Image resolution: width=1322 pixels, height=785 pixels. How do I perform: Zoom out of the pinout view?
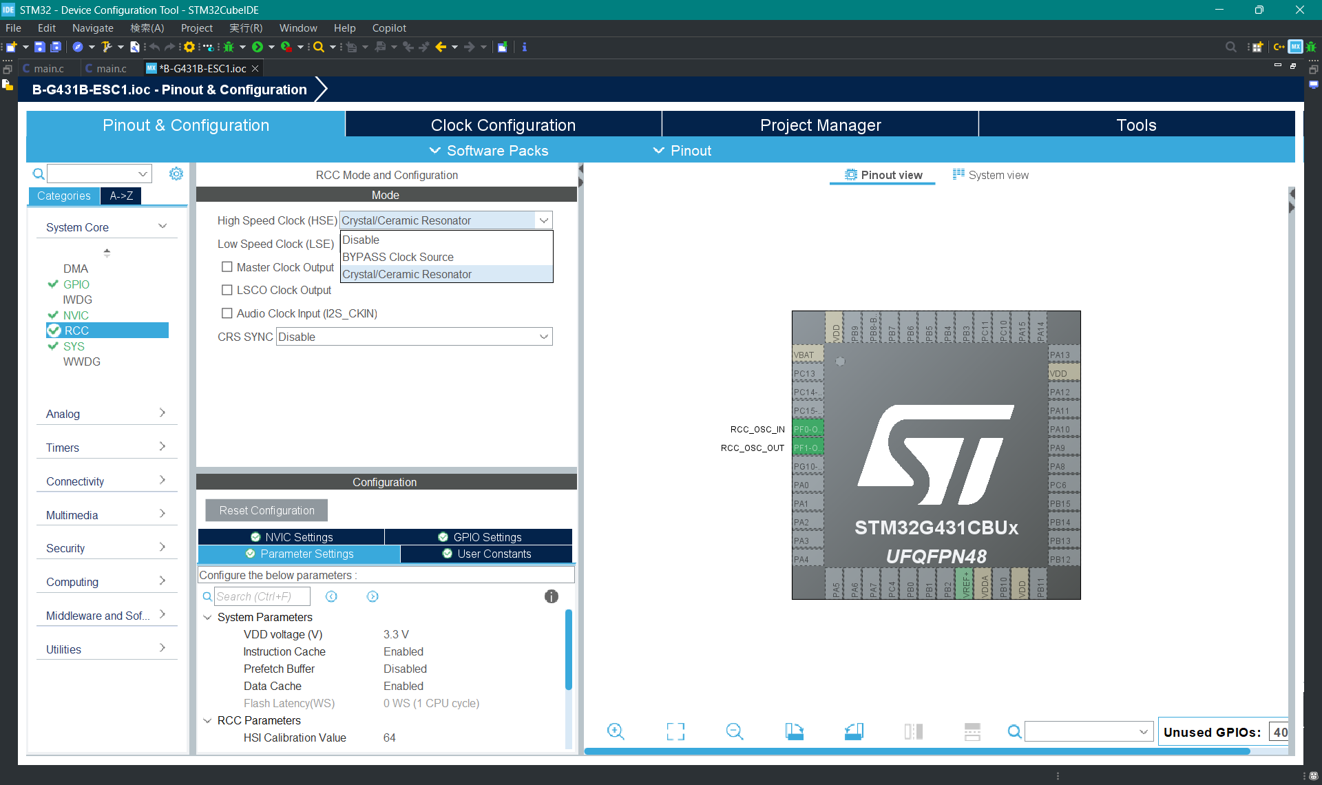click(x=735, y=731)
